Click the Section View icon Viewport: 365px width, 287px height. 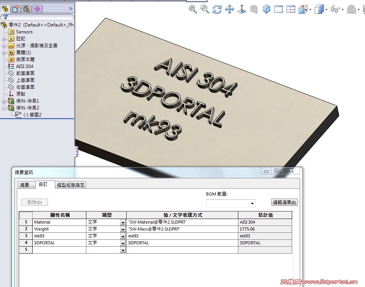(x=303, y=9)
